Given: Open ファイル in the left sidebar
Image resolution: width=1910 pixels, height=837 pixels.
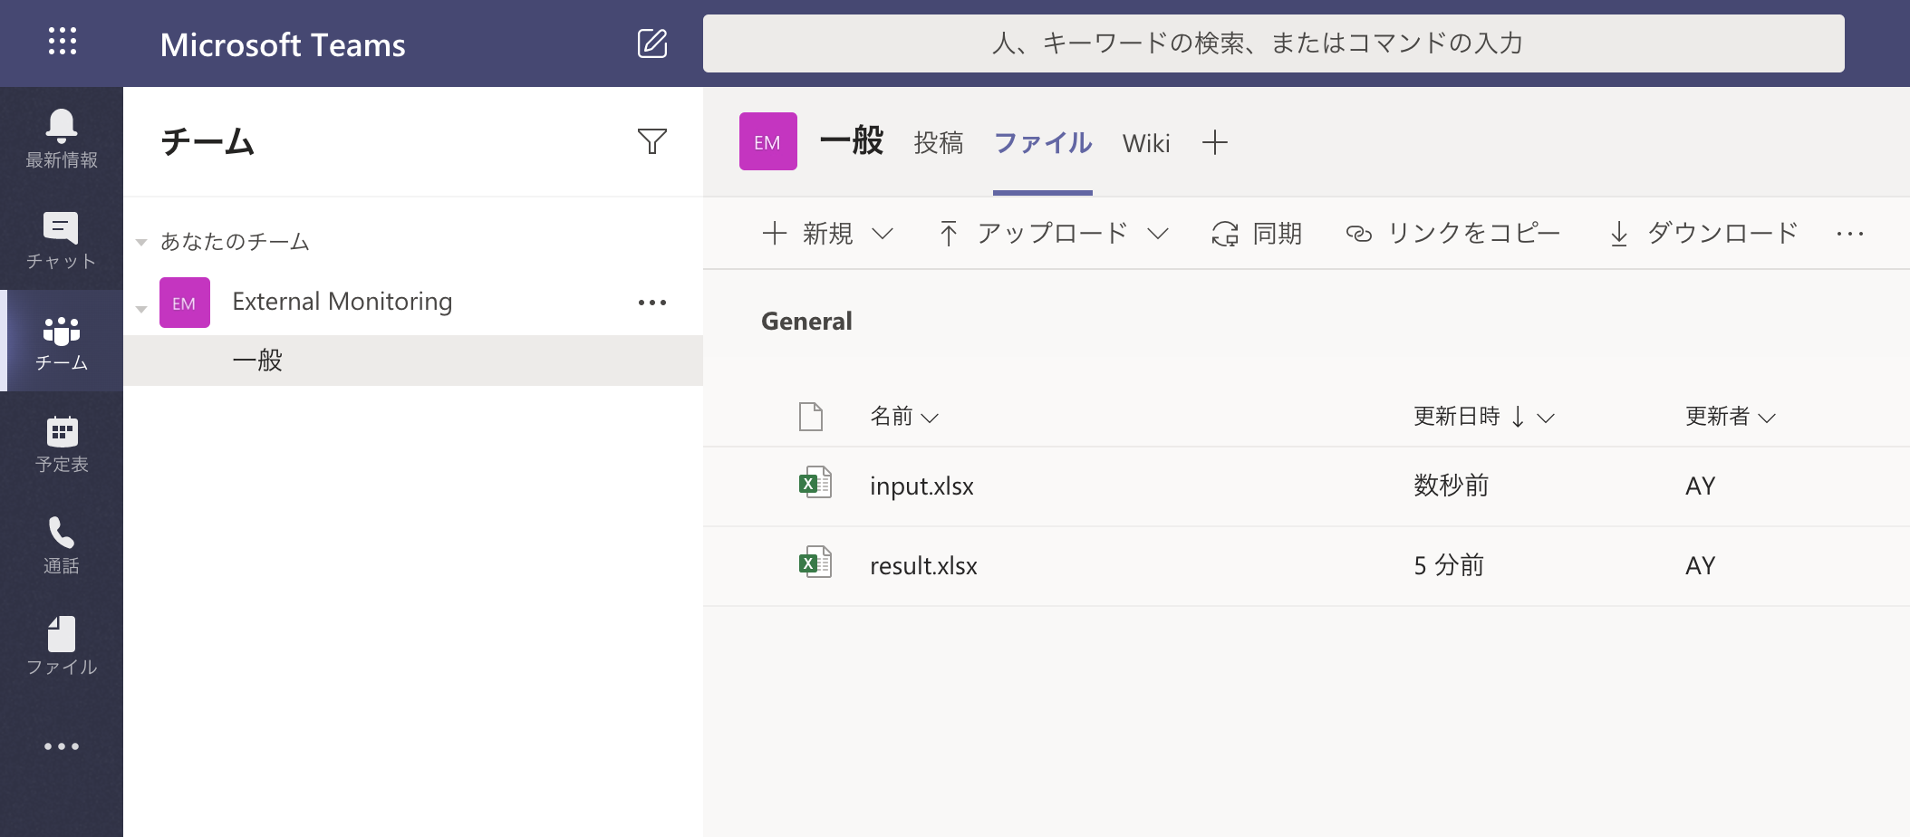Looking at the screenshot, I should [x=62, y=646].
